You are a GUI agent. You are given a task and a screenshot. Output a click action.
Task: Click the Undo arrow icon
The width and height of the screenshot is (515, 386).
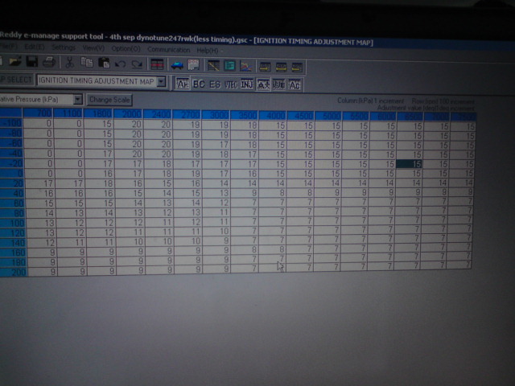[121, 64]
